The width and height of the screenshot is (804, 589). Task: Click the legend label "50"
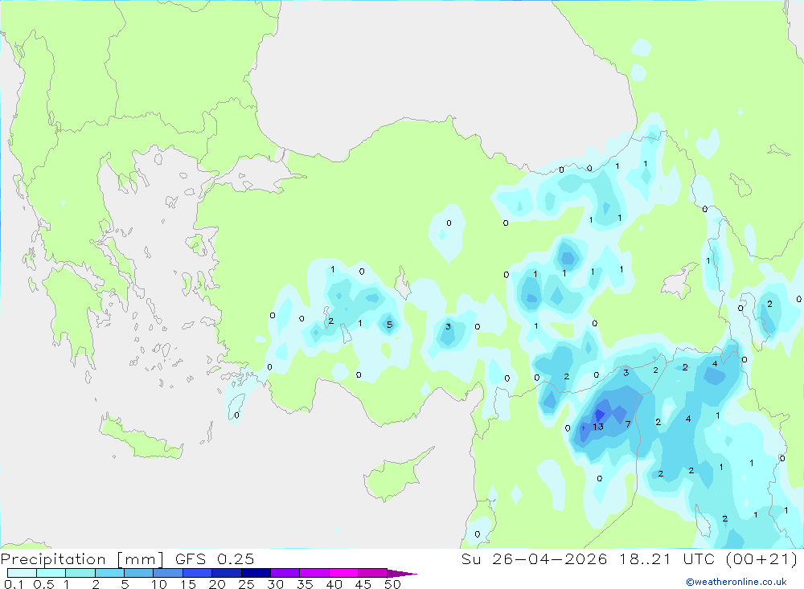click(x=392, y=584)
